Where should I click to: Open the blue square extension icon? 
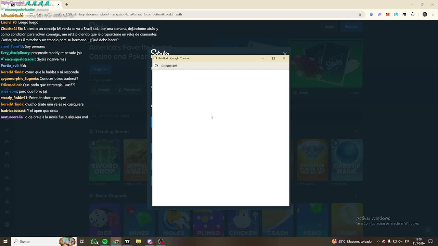click(x=396, y=14)
